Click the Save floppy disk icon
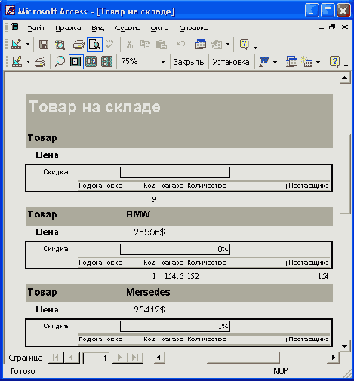354x381 pixels. pyautogui.click(x=44, y=45)
